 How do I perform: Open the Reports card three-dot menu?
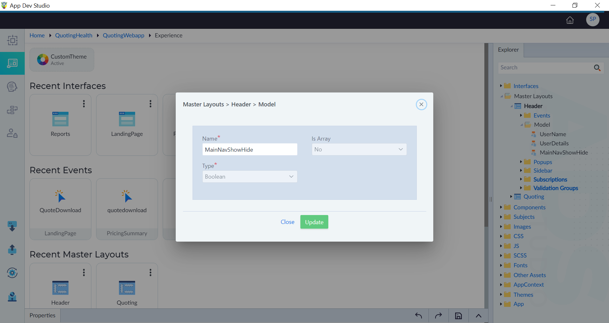tap(84, 104)
